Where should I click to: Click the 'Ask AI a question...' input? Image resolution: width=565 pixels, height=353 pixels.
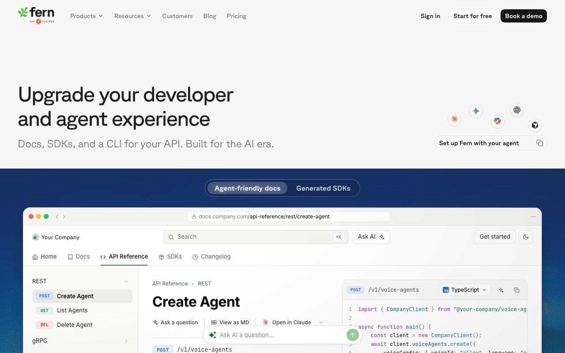click(282, 335)
